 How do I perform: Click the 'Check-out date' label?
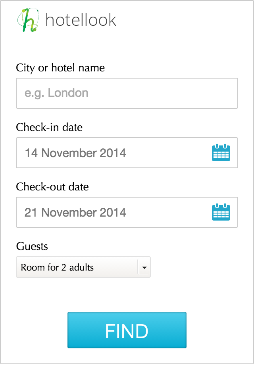[x=52, y=187]
